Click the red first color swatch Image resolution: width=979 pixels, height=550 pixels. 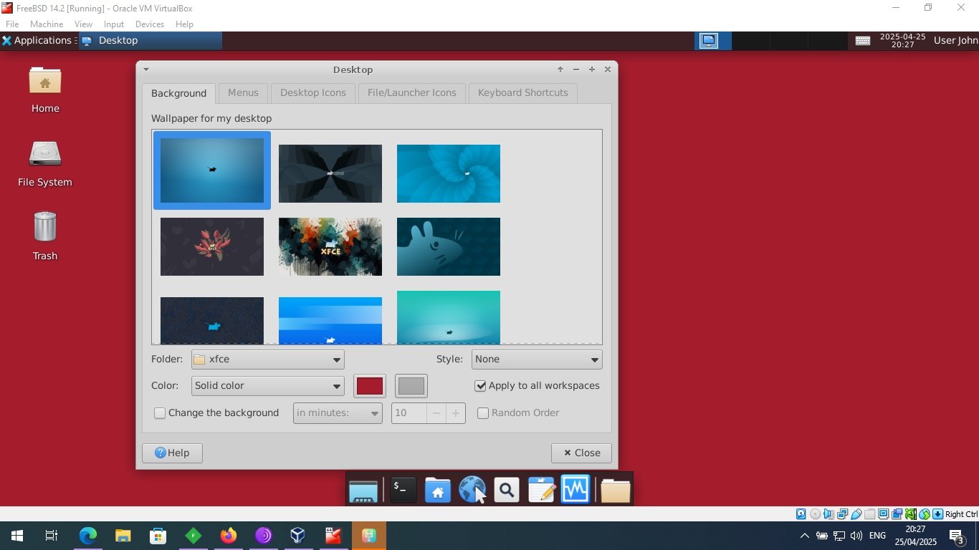(x=370, y=386)
